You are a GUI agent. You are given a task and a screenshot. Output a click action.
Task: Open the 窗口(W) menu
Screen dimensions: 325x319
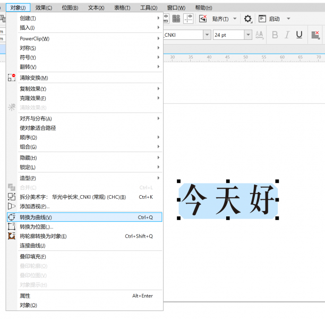(x=176, y=7)
